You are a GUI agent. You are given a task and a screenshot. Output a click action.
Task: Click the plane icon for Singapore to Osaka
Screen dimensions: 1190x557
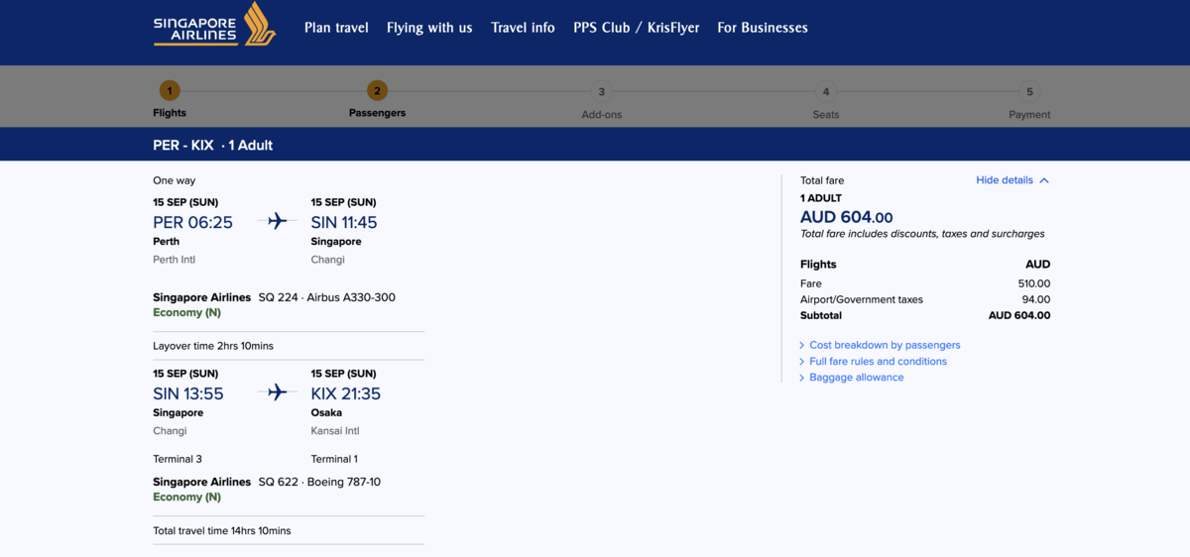coord(277,392)
